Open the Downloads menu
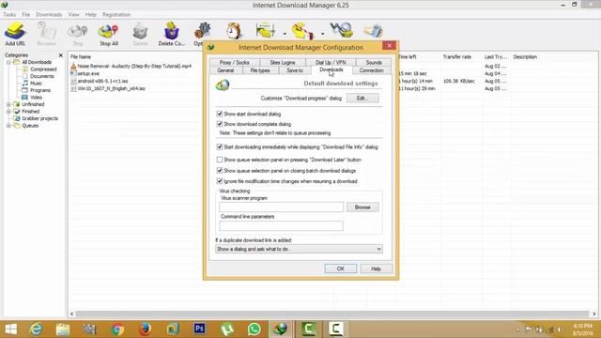The image size is (601, 338). coord(49,15)
